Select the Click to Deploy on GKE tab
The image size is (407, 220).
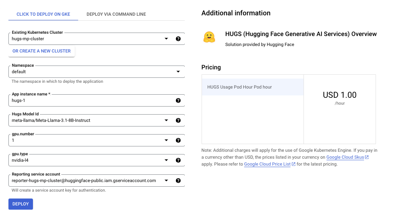43,14
